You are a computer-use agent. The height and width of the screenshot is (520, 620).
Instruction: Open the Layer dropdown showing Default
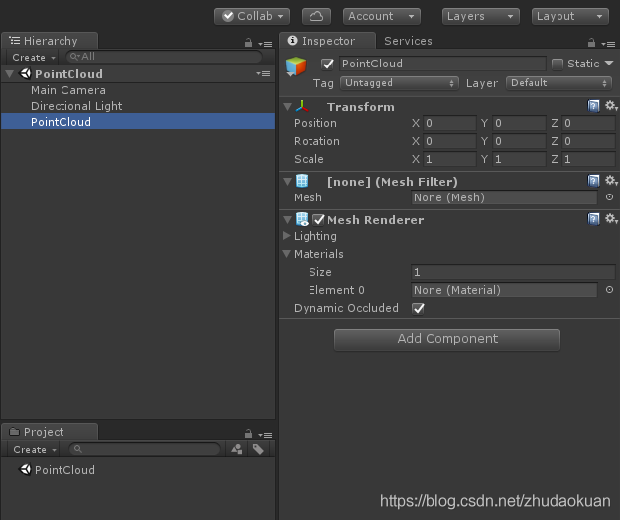tap(558, 83)
